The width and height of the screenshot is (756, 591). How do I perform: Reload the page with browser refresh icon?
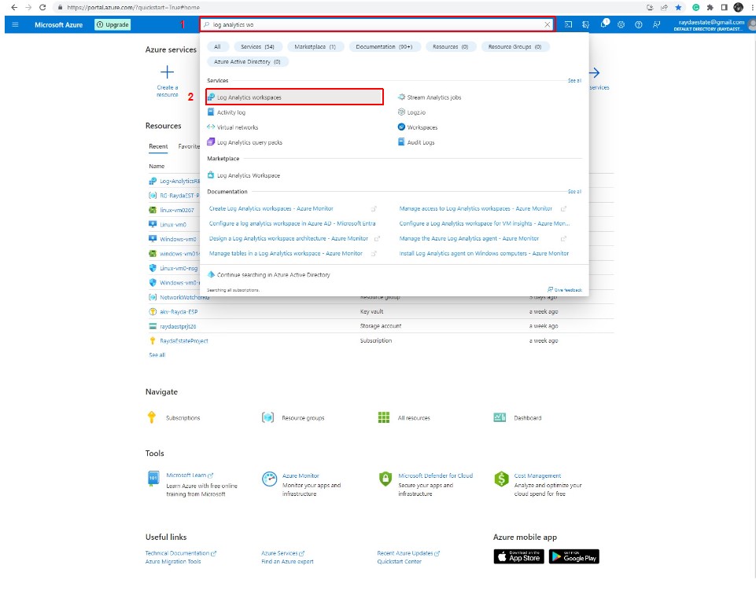tap(42, 7)
